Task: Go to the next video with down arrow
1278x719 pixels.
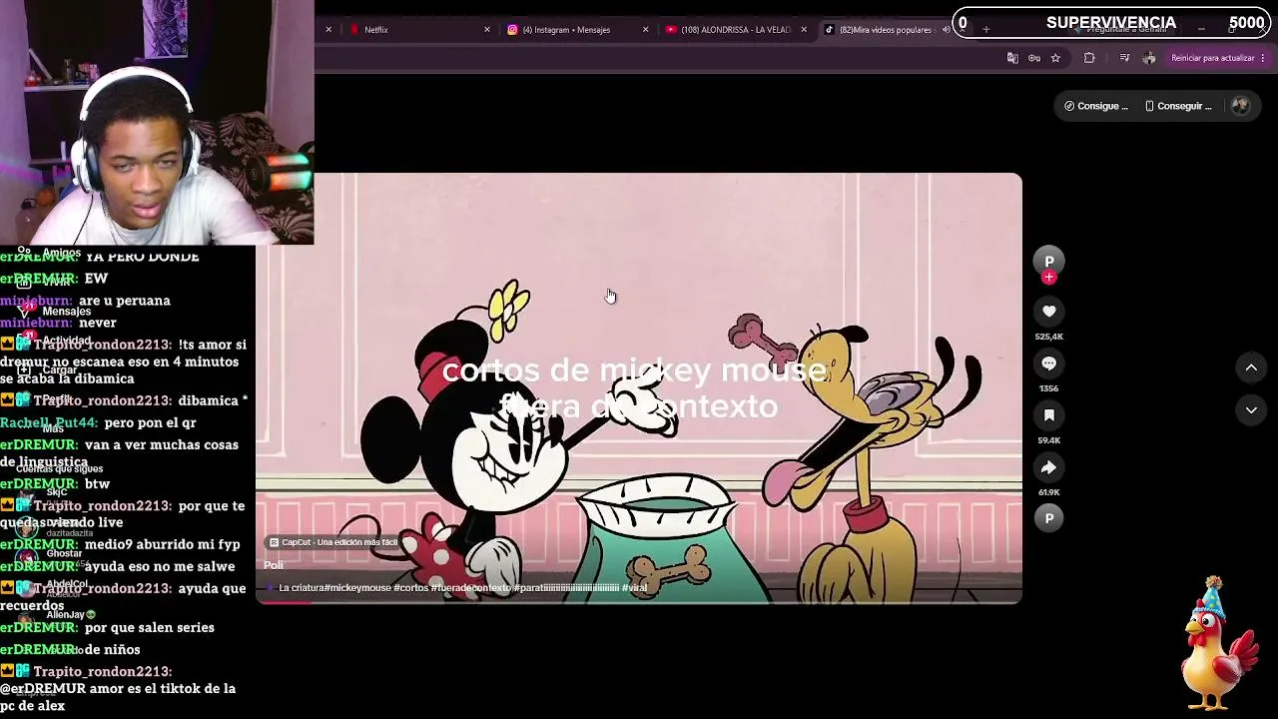Action: (1251, 409)
